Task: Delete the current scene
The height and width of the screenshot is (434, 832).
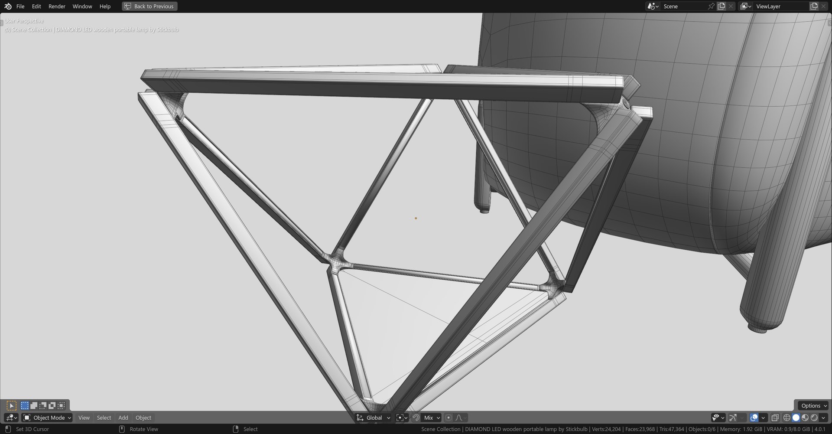Action: (731, 6)
